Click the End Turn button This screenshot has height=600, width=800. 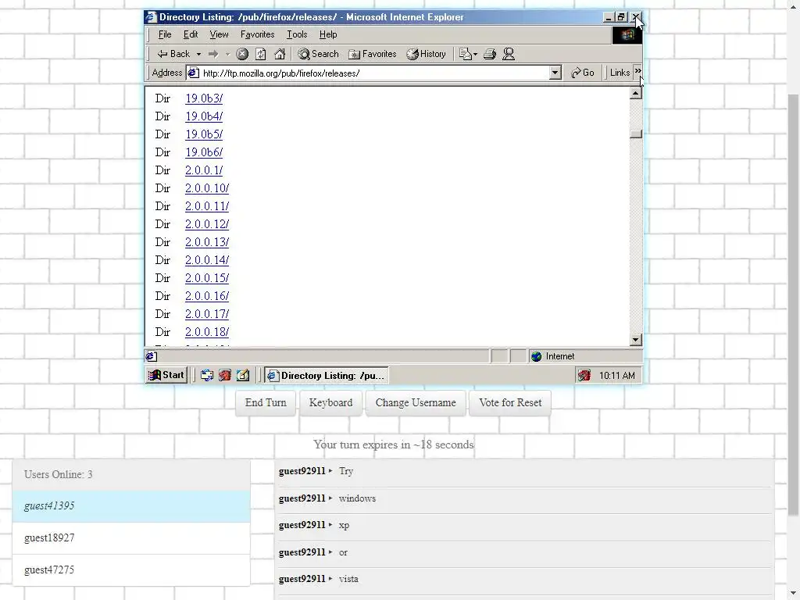(x=266, y=402)
